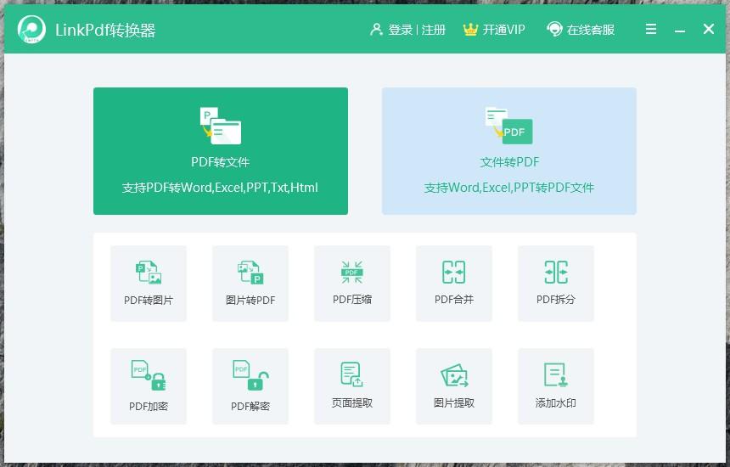Click the 页面提取 page extract icon
The height and width of the screenshot is (467, 730).
tap(352, 374)
